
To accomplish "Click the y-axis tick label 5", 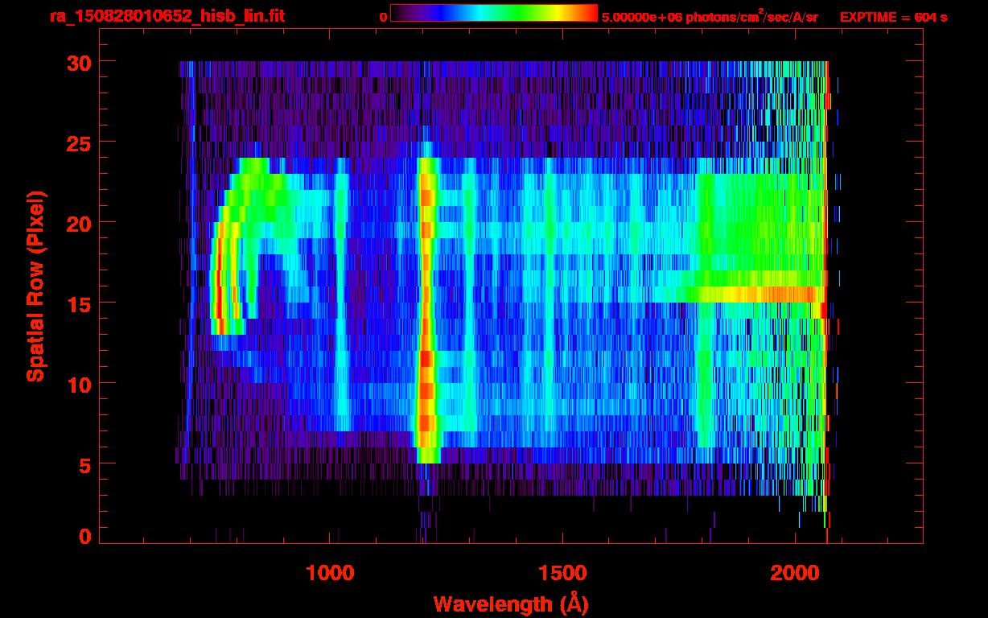I will 85,464.
